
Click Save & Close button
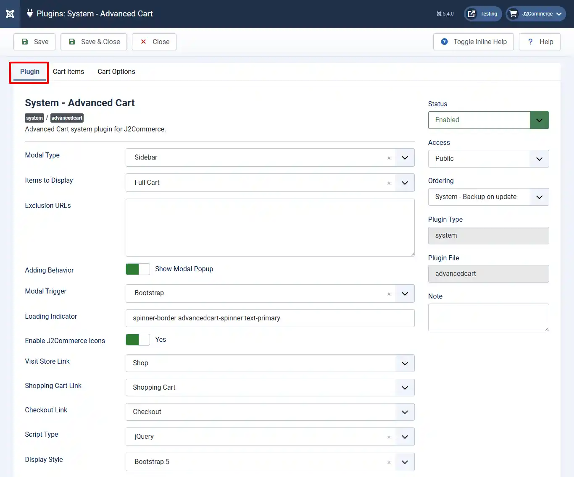pos(94,42)
